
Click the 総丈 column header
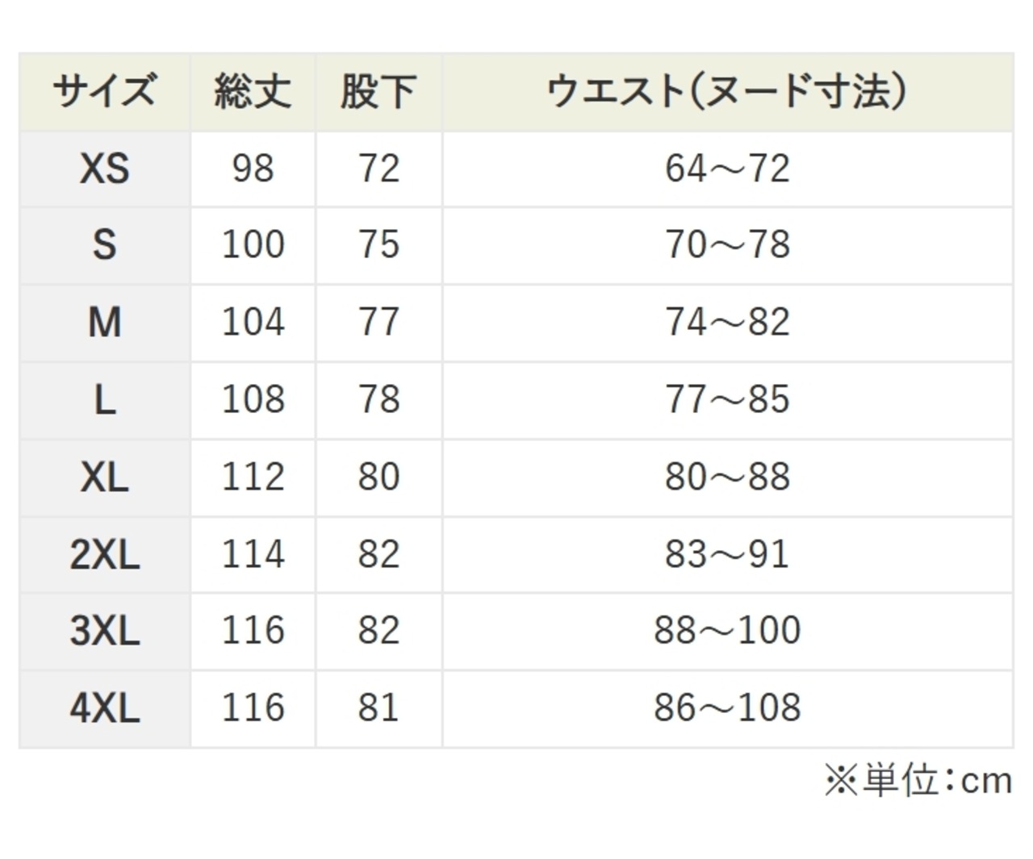253,91
